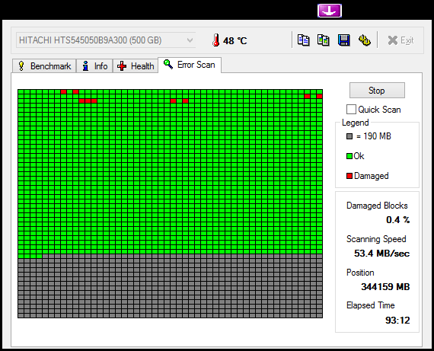Switch to the Info tab
The width and height of the screenshot is (434, 351).
pyautogui.click(x=94, y=66)
